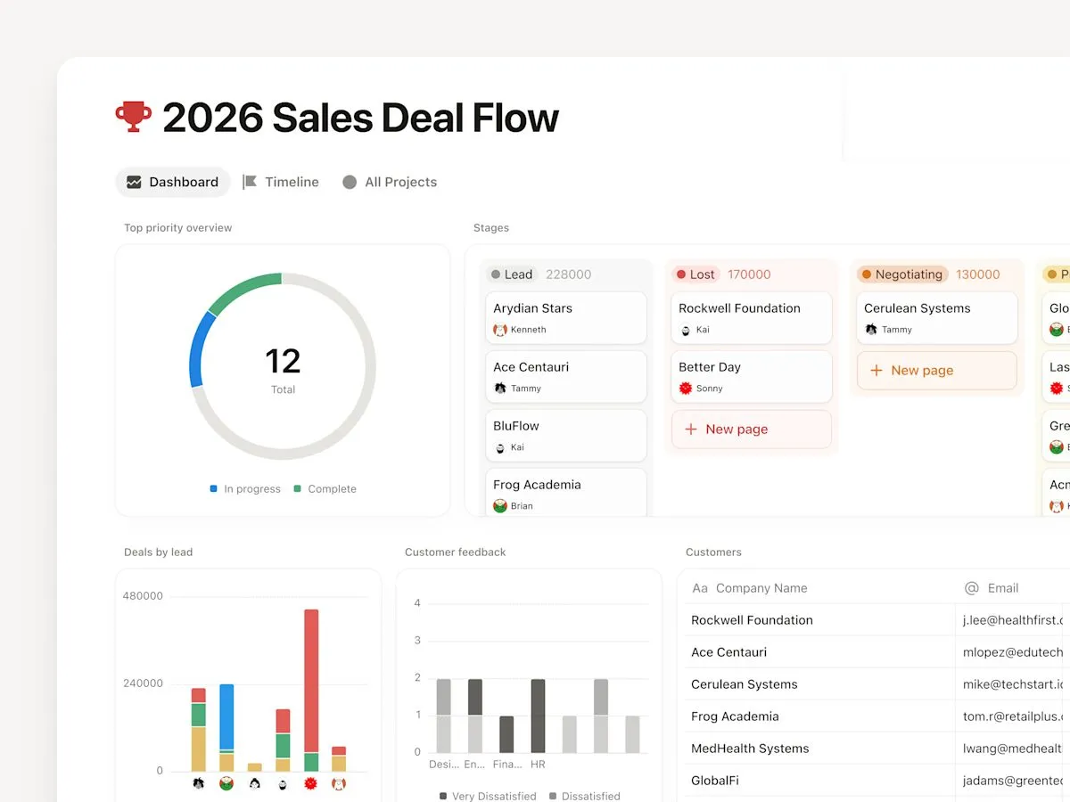Click the Company Name column header
The image size is (1070, 802).
pos(761,588)
